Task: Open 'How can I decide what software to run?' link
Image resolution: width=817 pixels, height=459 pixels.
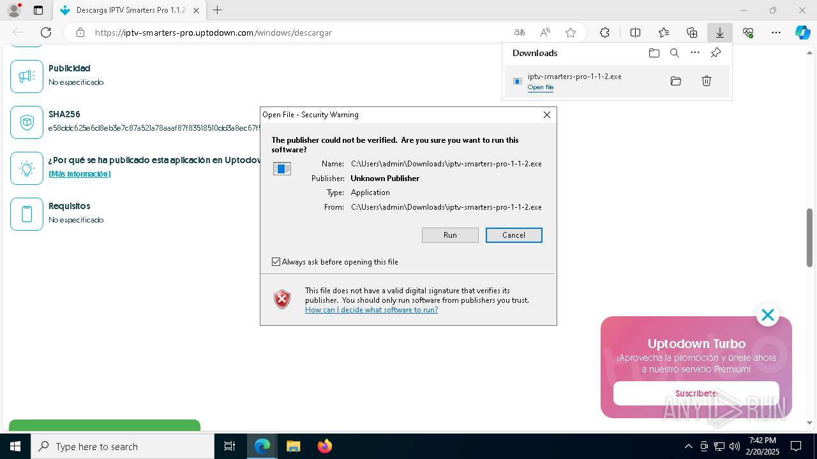Action: click(x=371, y=310)
